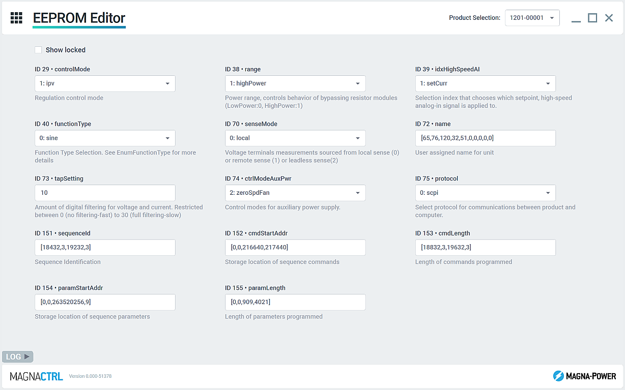Click the Magna-Power logo

pos(584,376)
